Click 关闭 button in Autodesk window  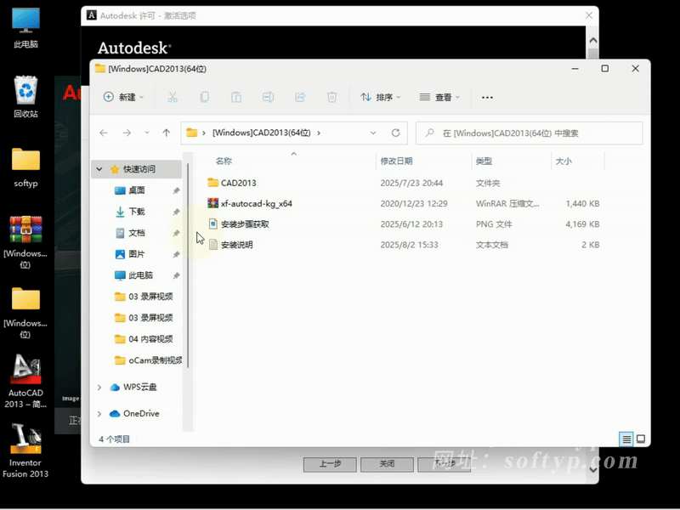tap(387, 464)
